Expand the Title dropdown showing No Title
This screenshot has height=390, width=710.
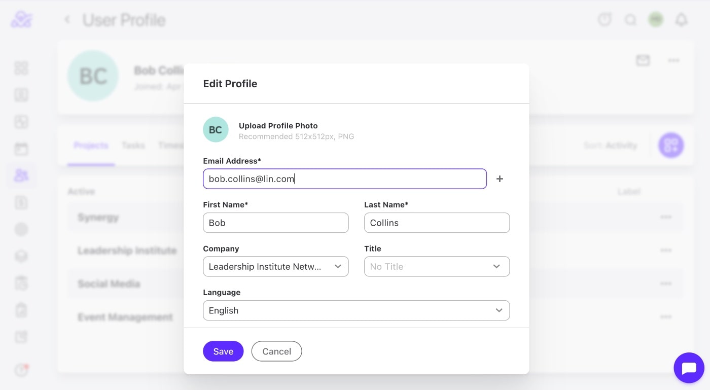coord(437,266)
